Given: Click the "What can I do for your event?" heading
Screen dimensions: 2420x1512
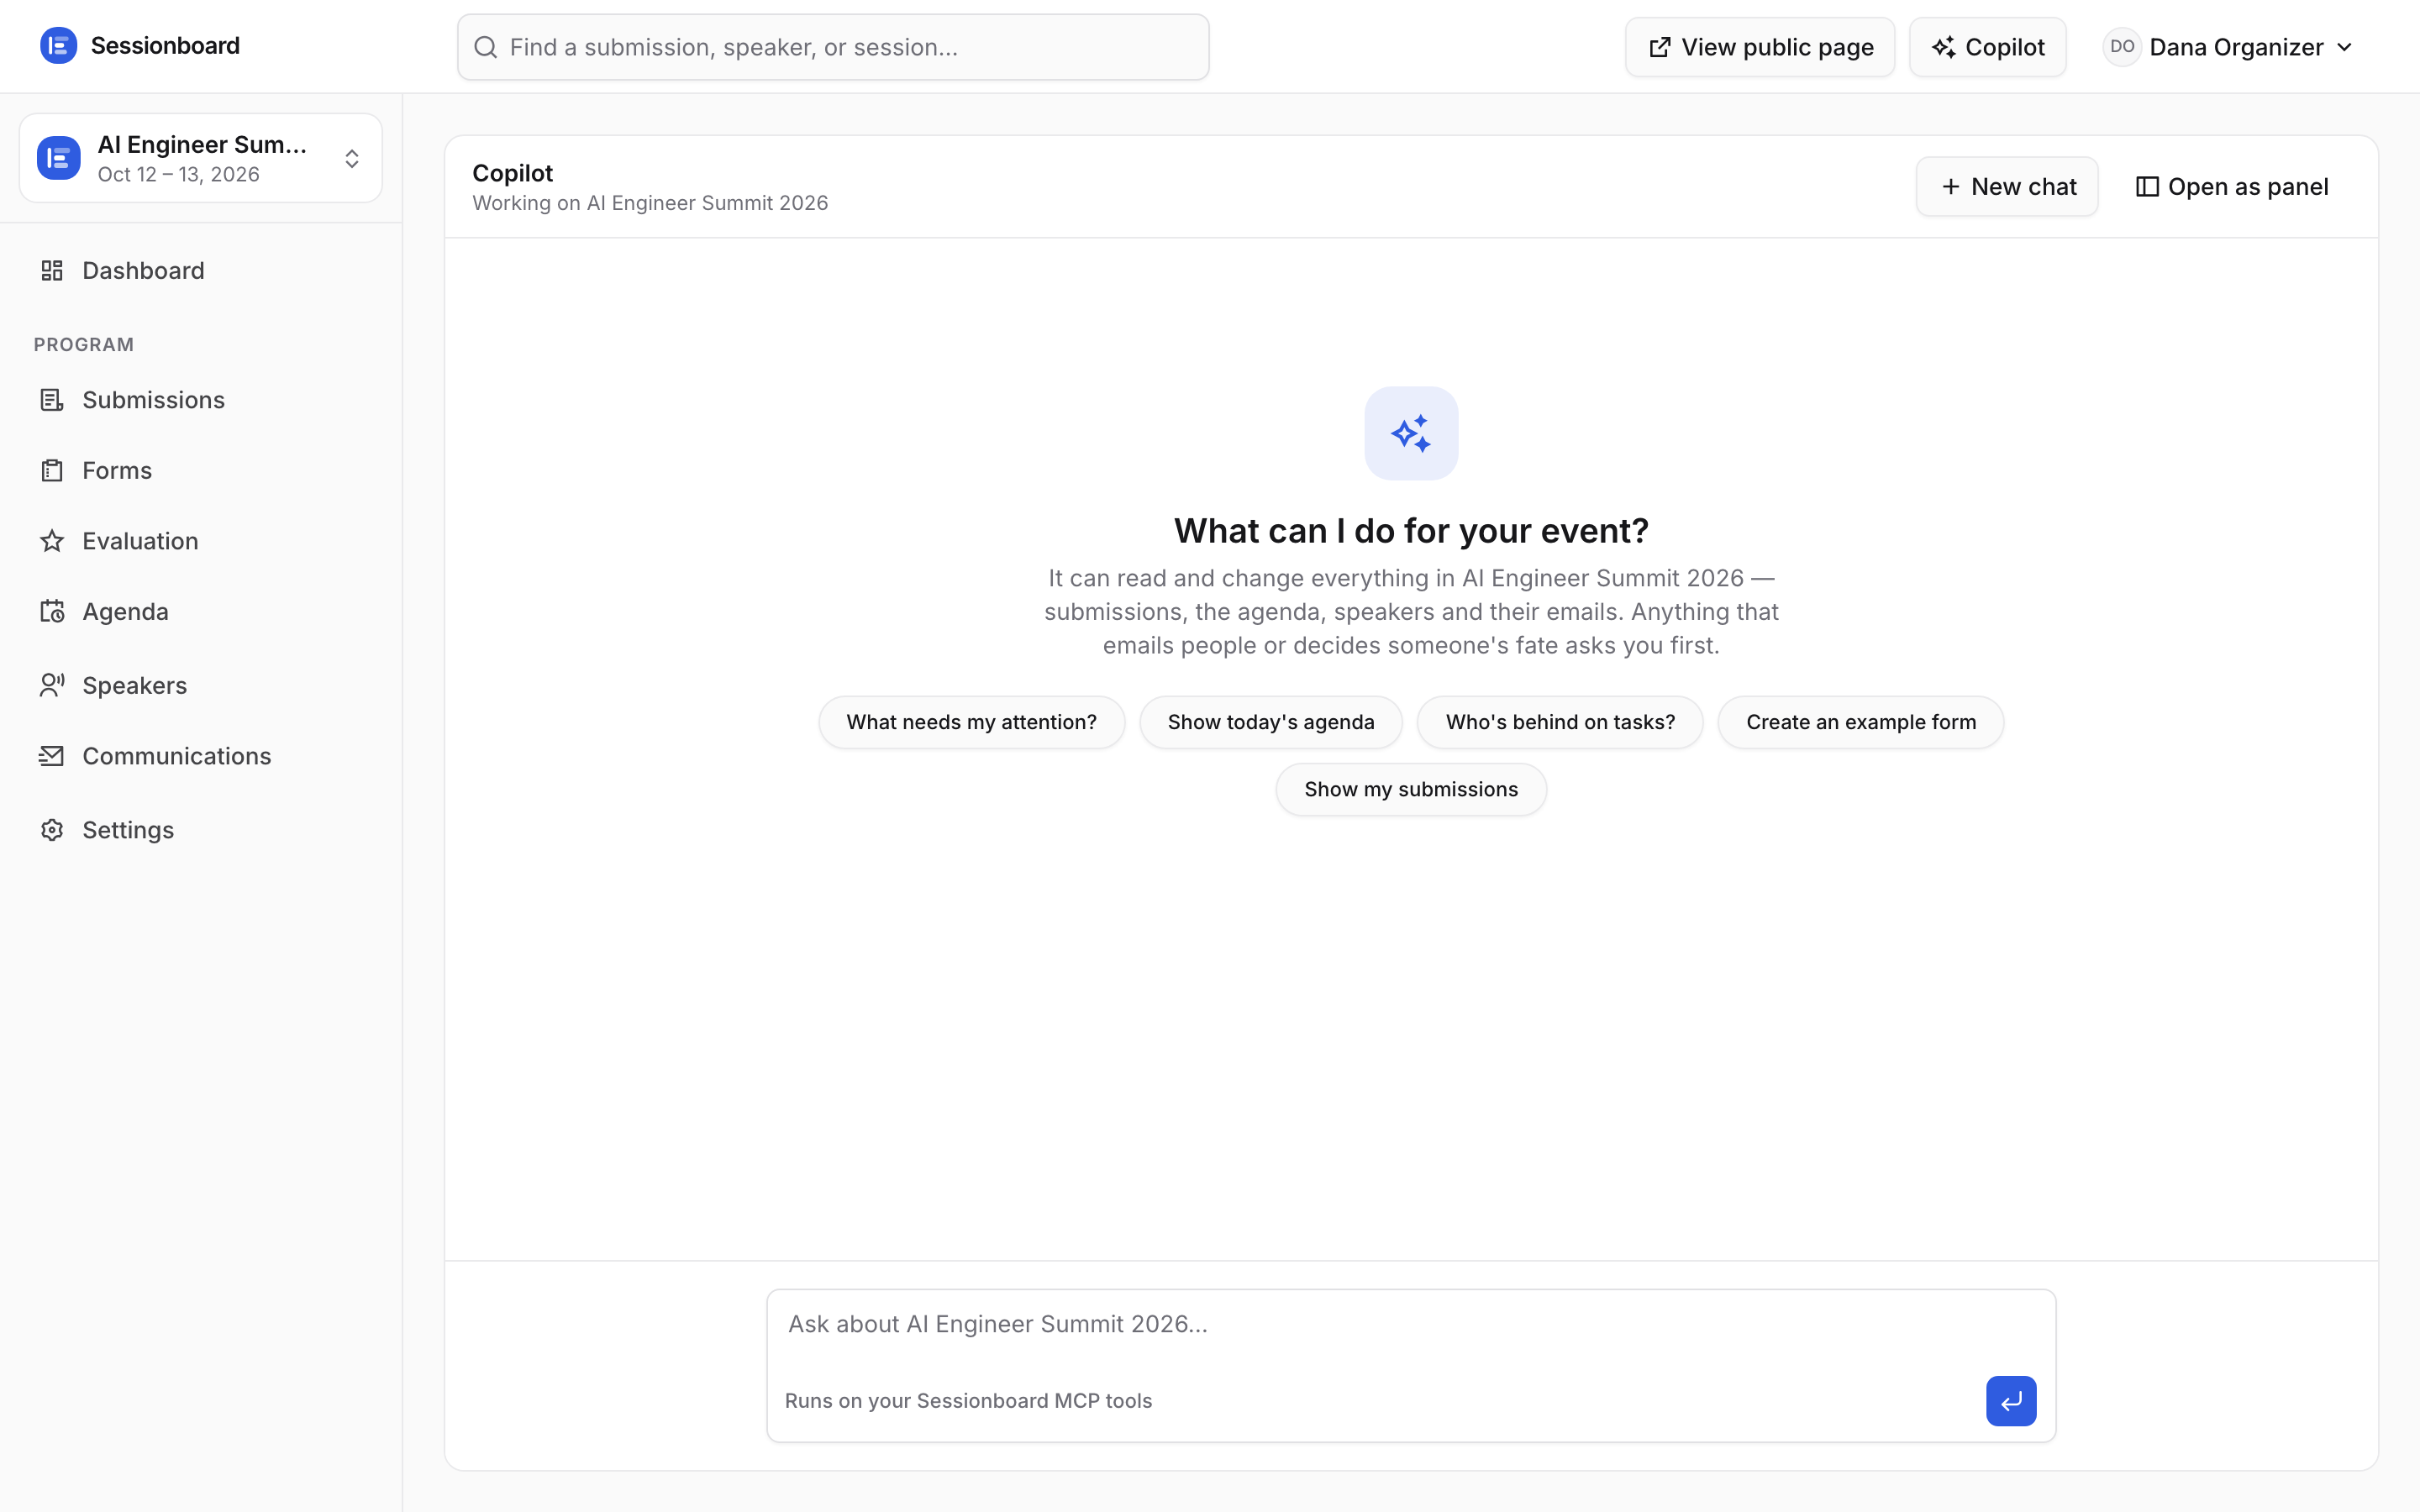Looking at the screenshot, I should point(1411,531).
